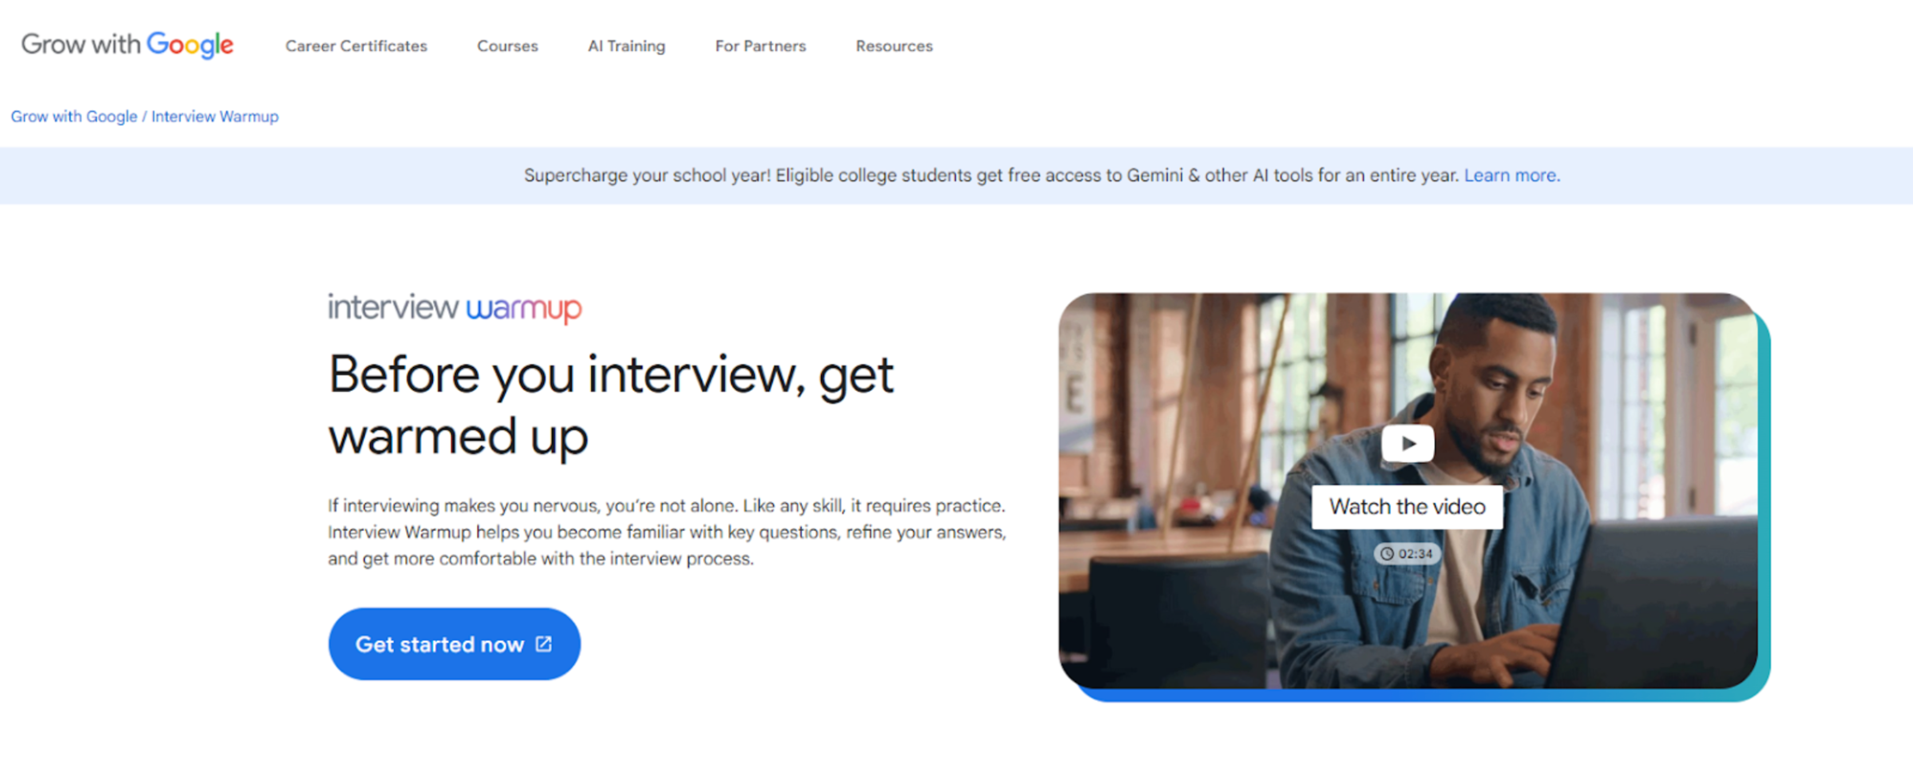Click the paragraph about interviewing nervousness
1913x773 pixels.
click(x=667, y=531)
